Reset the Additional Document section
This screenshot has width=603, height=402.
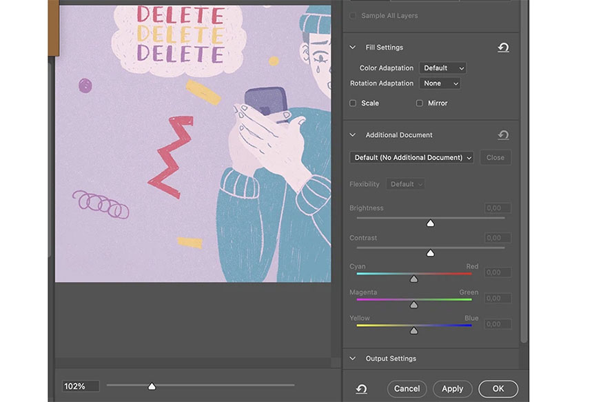(503, 135)
